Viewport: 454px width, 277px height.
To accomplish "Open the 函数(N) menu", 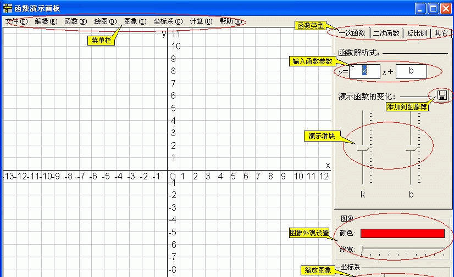I will 75,21.
